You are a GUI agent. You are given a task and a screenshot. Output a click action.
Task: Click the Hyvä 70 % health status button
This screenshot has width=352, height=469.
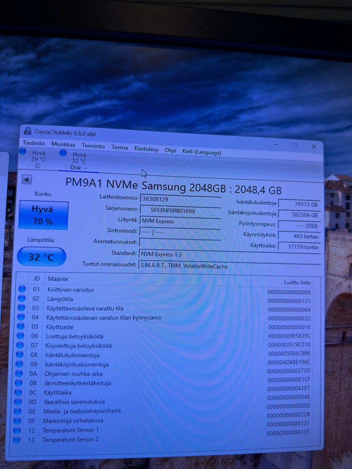tap(44, 215)
